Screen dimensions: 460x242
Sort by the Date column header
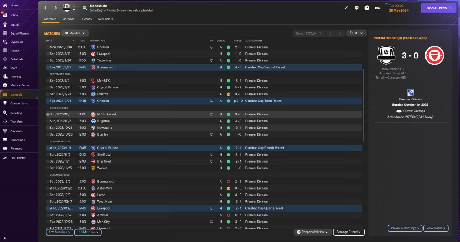(x=49, y=41)
